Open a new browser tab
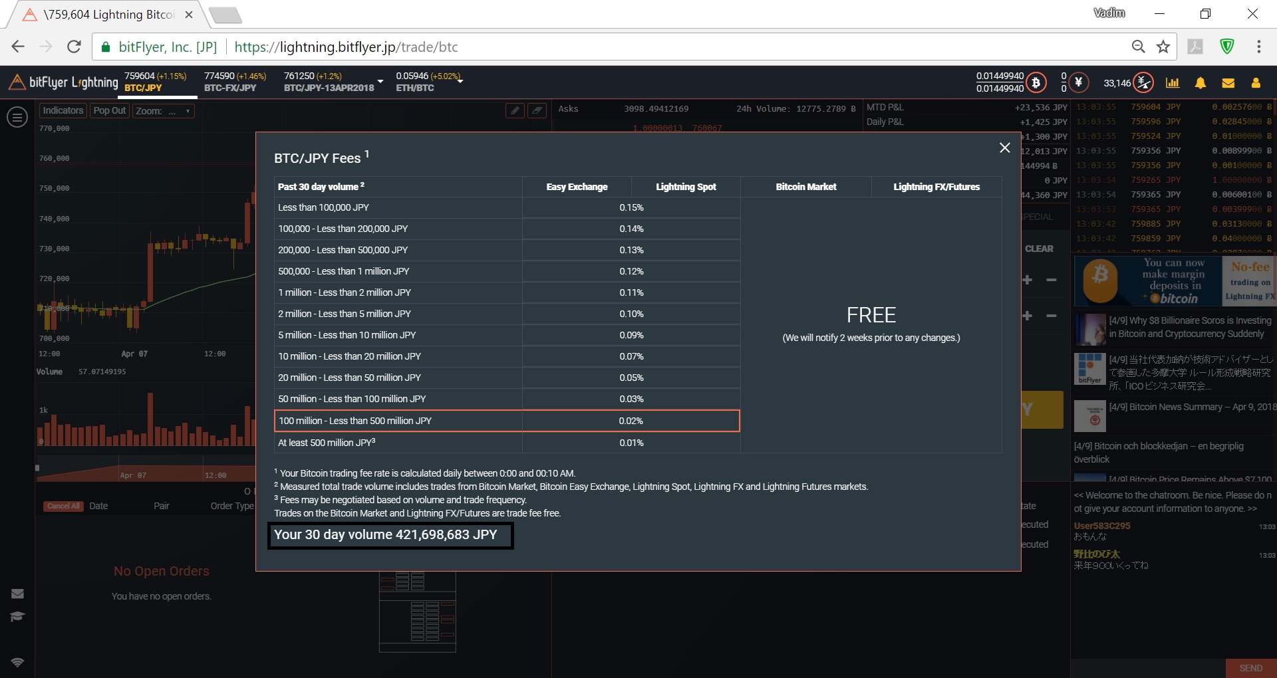The image size is (1277, 678). (x=225, y=15)
